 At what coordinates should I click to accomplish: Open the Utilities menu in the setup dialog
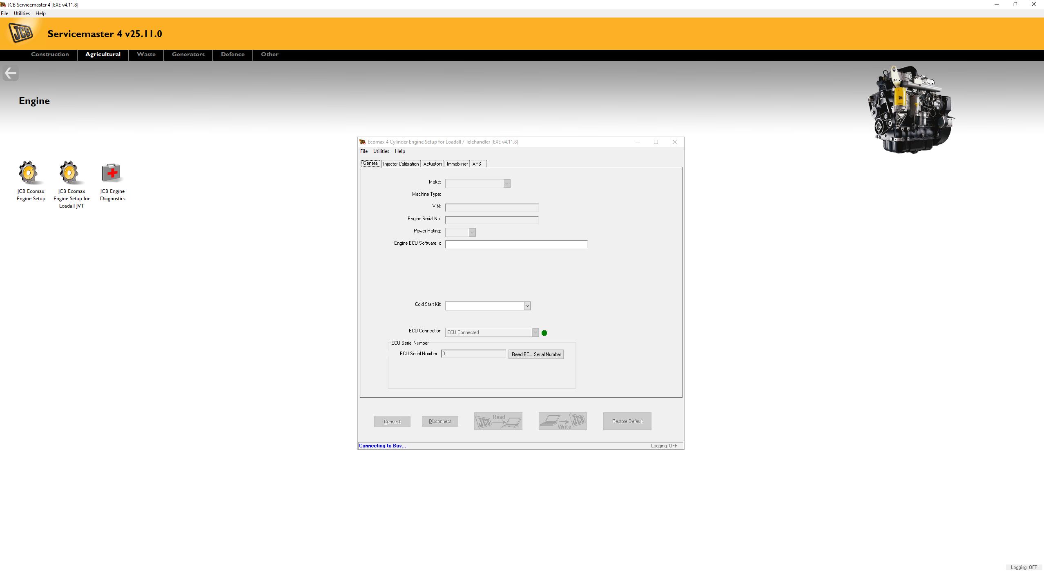pyautogui.click(x=381, y=151)
